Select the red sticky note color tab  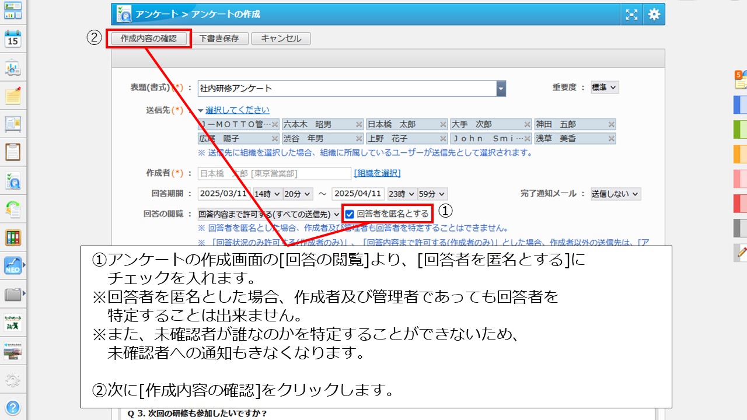(740, 203)
